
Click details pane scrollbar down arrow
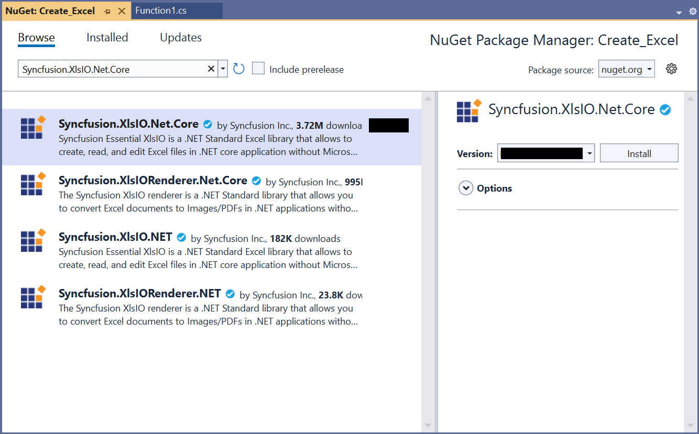[x=690, y=425]
